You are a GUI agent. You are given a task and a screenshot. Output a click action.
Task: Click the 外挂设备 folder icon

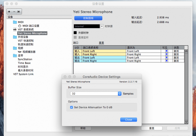tap(15, 37)
